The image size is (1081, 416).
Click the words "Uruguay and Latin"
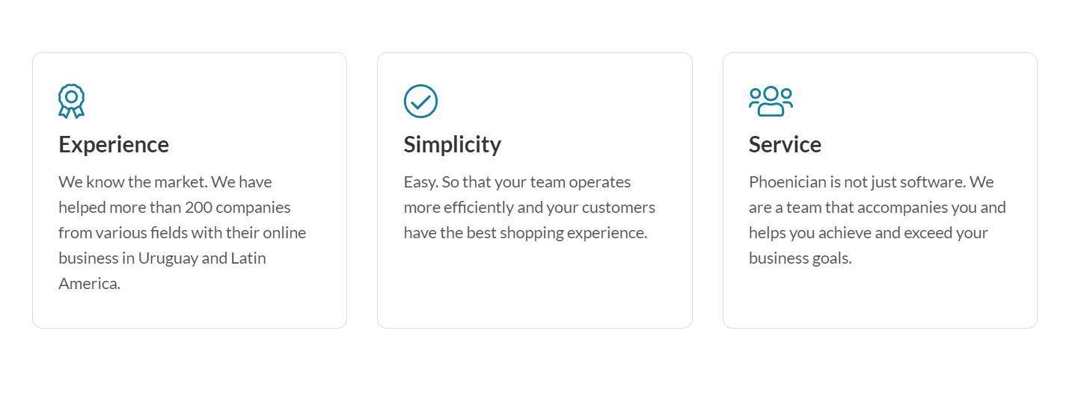(202, 258)
